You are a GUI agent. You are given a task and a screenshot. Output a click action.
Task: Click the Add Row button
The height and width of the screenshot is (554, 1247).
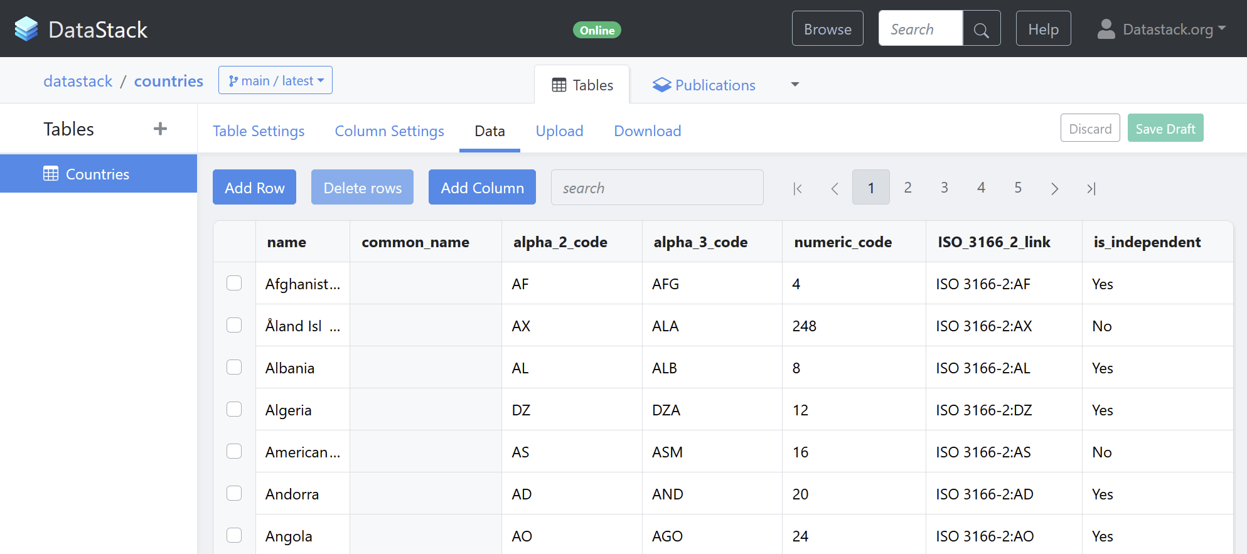(x=254, y=188)
